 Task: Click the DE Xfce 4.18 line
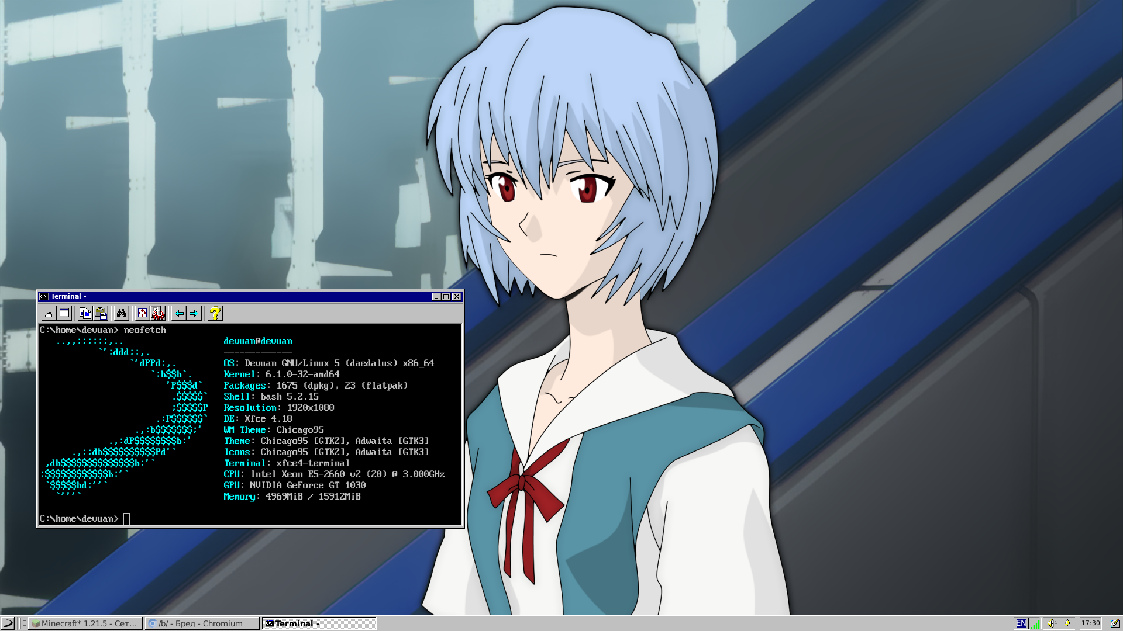click(x=258, y=419)
